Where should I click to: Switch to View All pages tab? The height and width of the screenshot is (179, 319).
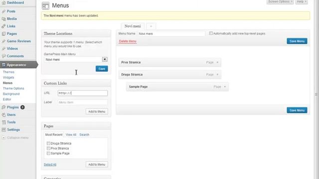(x=71, y=135)
